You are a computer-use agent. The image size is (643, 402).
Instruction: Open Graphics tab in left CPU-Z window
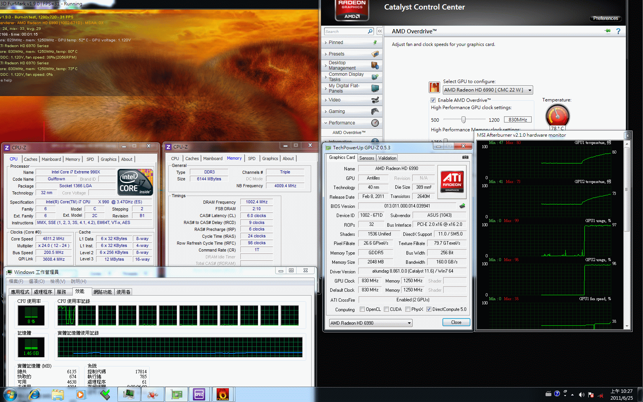pos(109,159)
